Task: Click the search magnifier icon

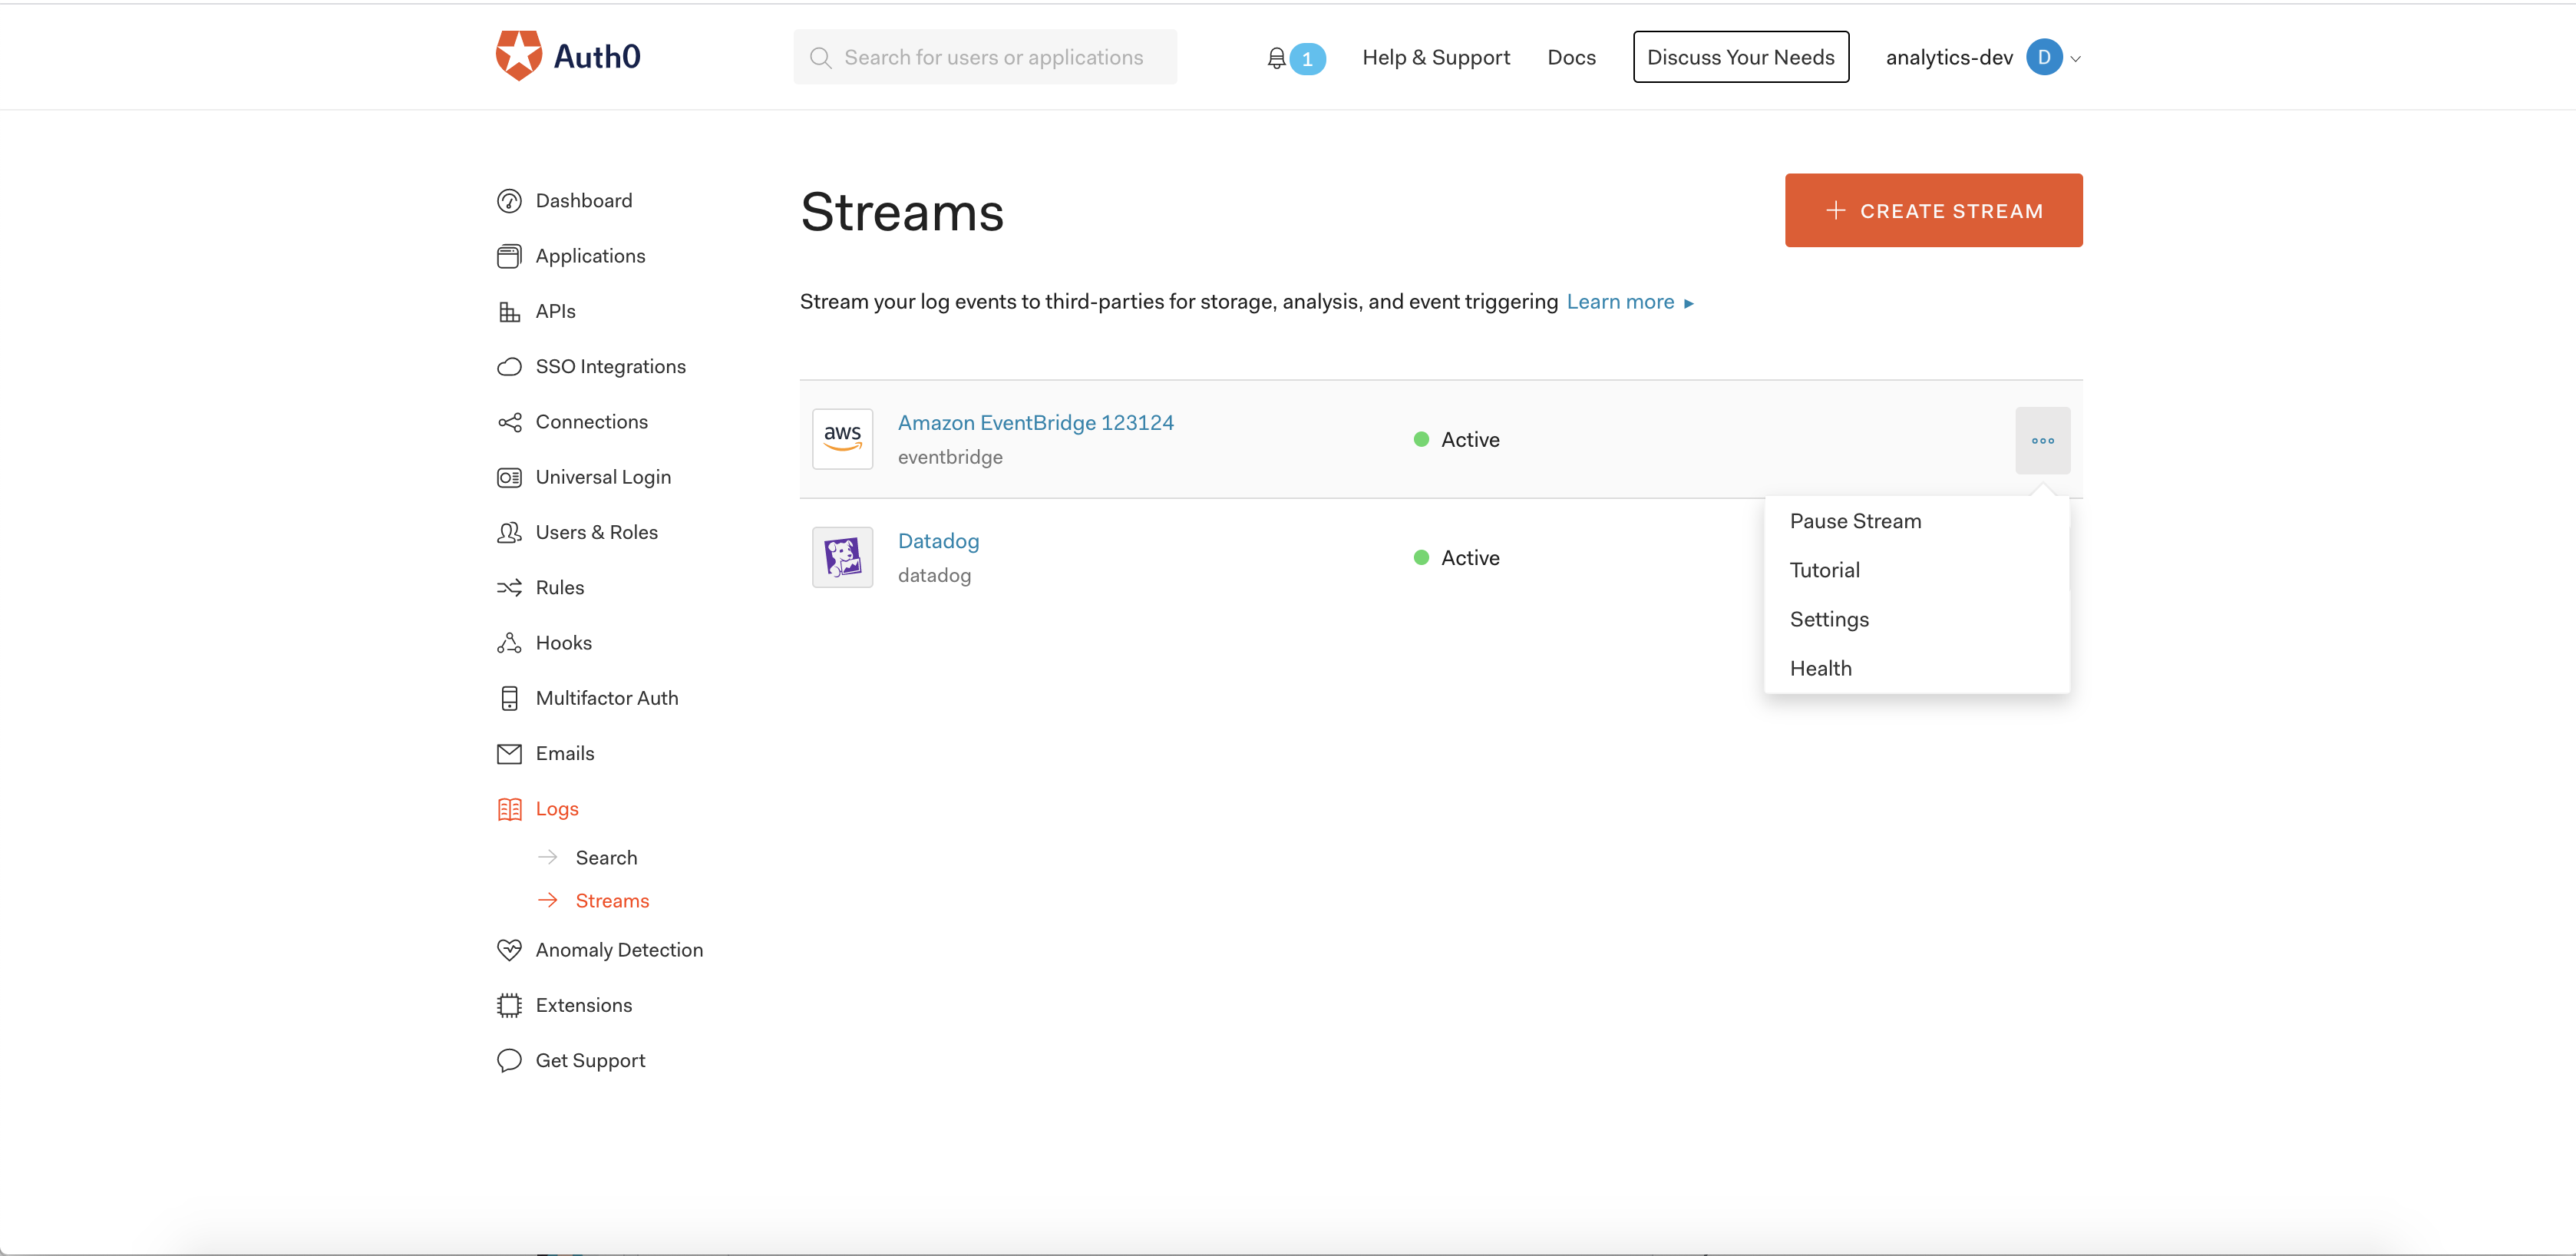Action: click(820, 58)
